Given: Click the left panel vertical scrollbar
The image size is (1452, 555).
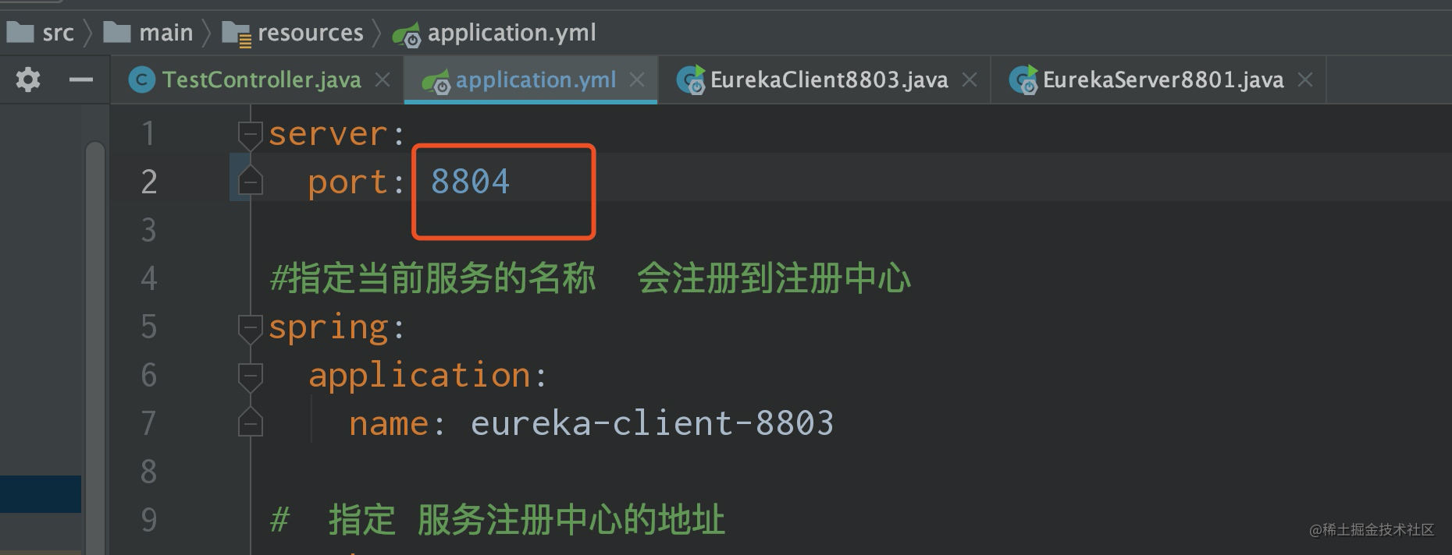Looking at the screenshot, I should coord(95,347).
